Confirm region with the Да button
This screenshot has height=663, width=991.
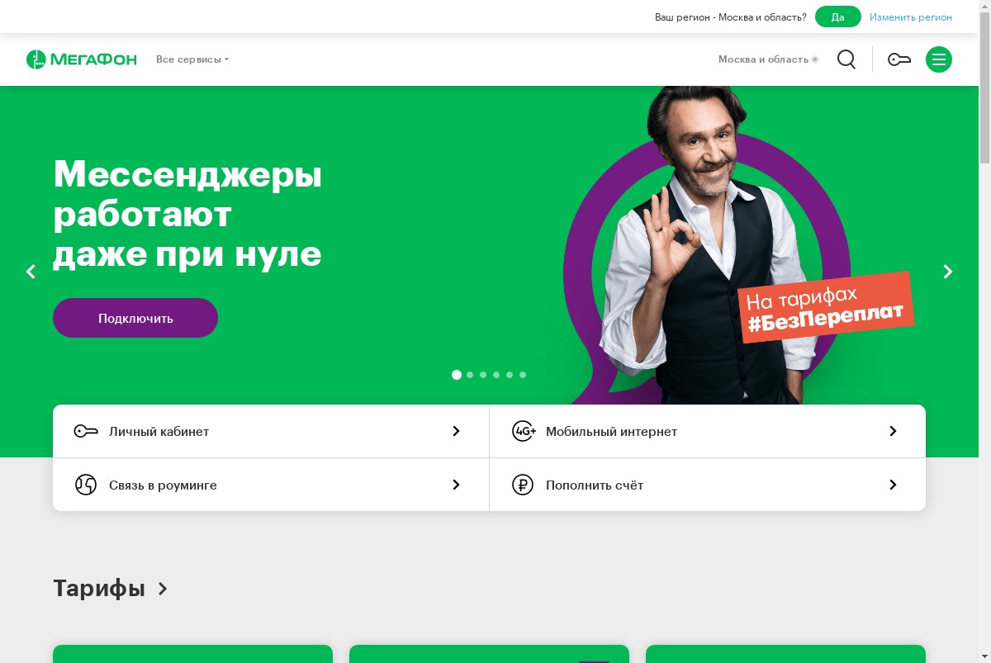click(838, 17)
